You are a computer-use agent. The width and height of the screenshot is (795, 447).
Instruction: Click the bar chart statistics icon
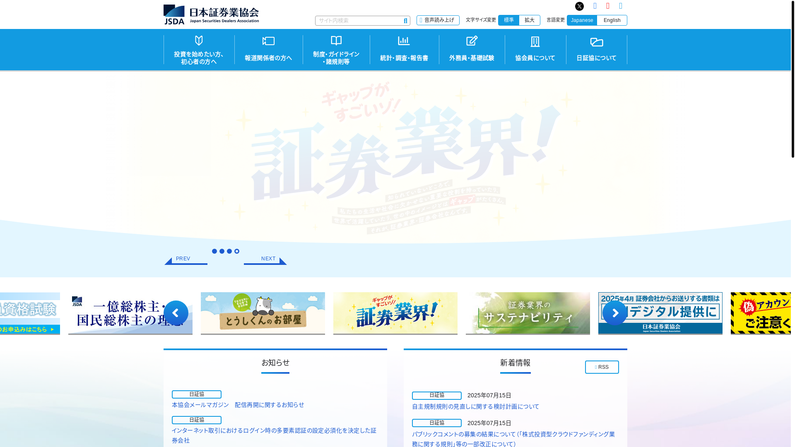point(404,41)
